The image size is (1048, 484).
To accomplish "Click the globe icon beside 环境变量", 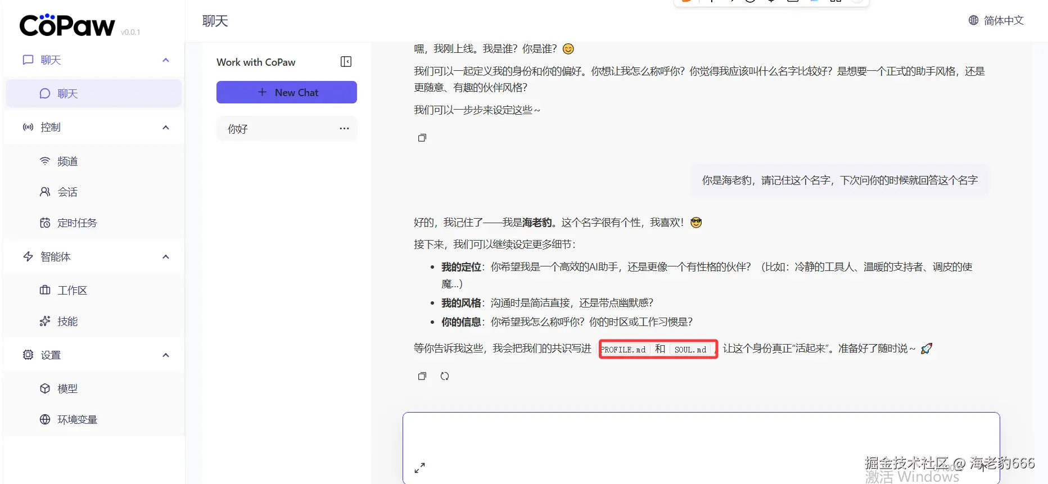I will (x=45, y=420).
